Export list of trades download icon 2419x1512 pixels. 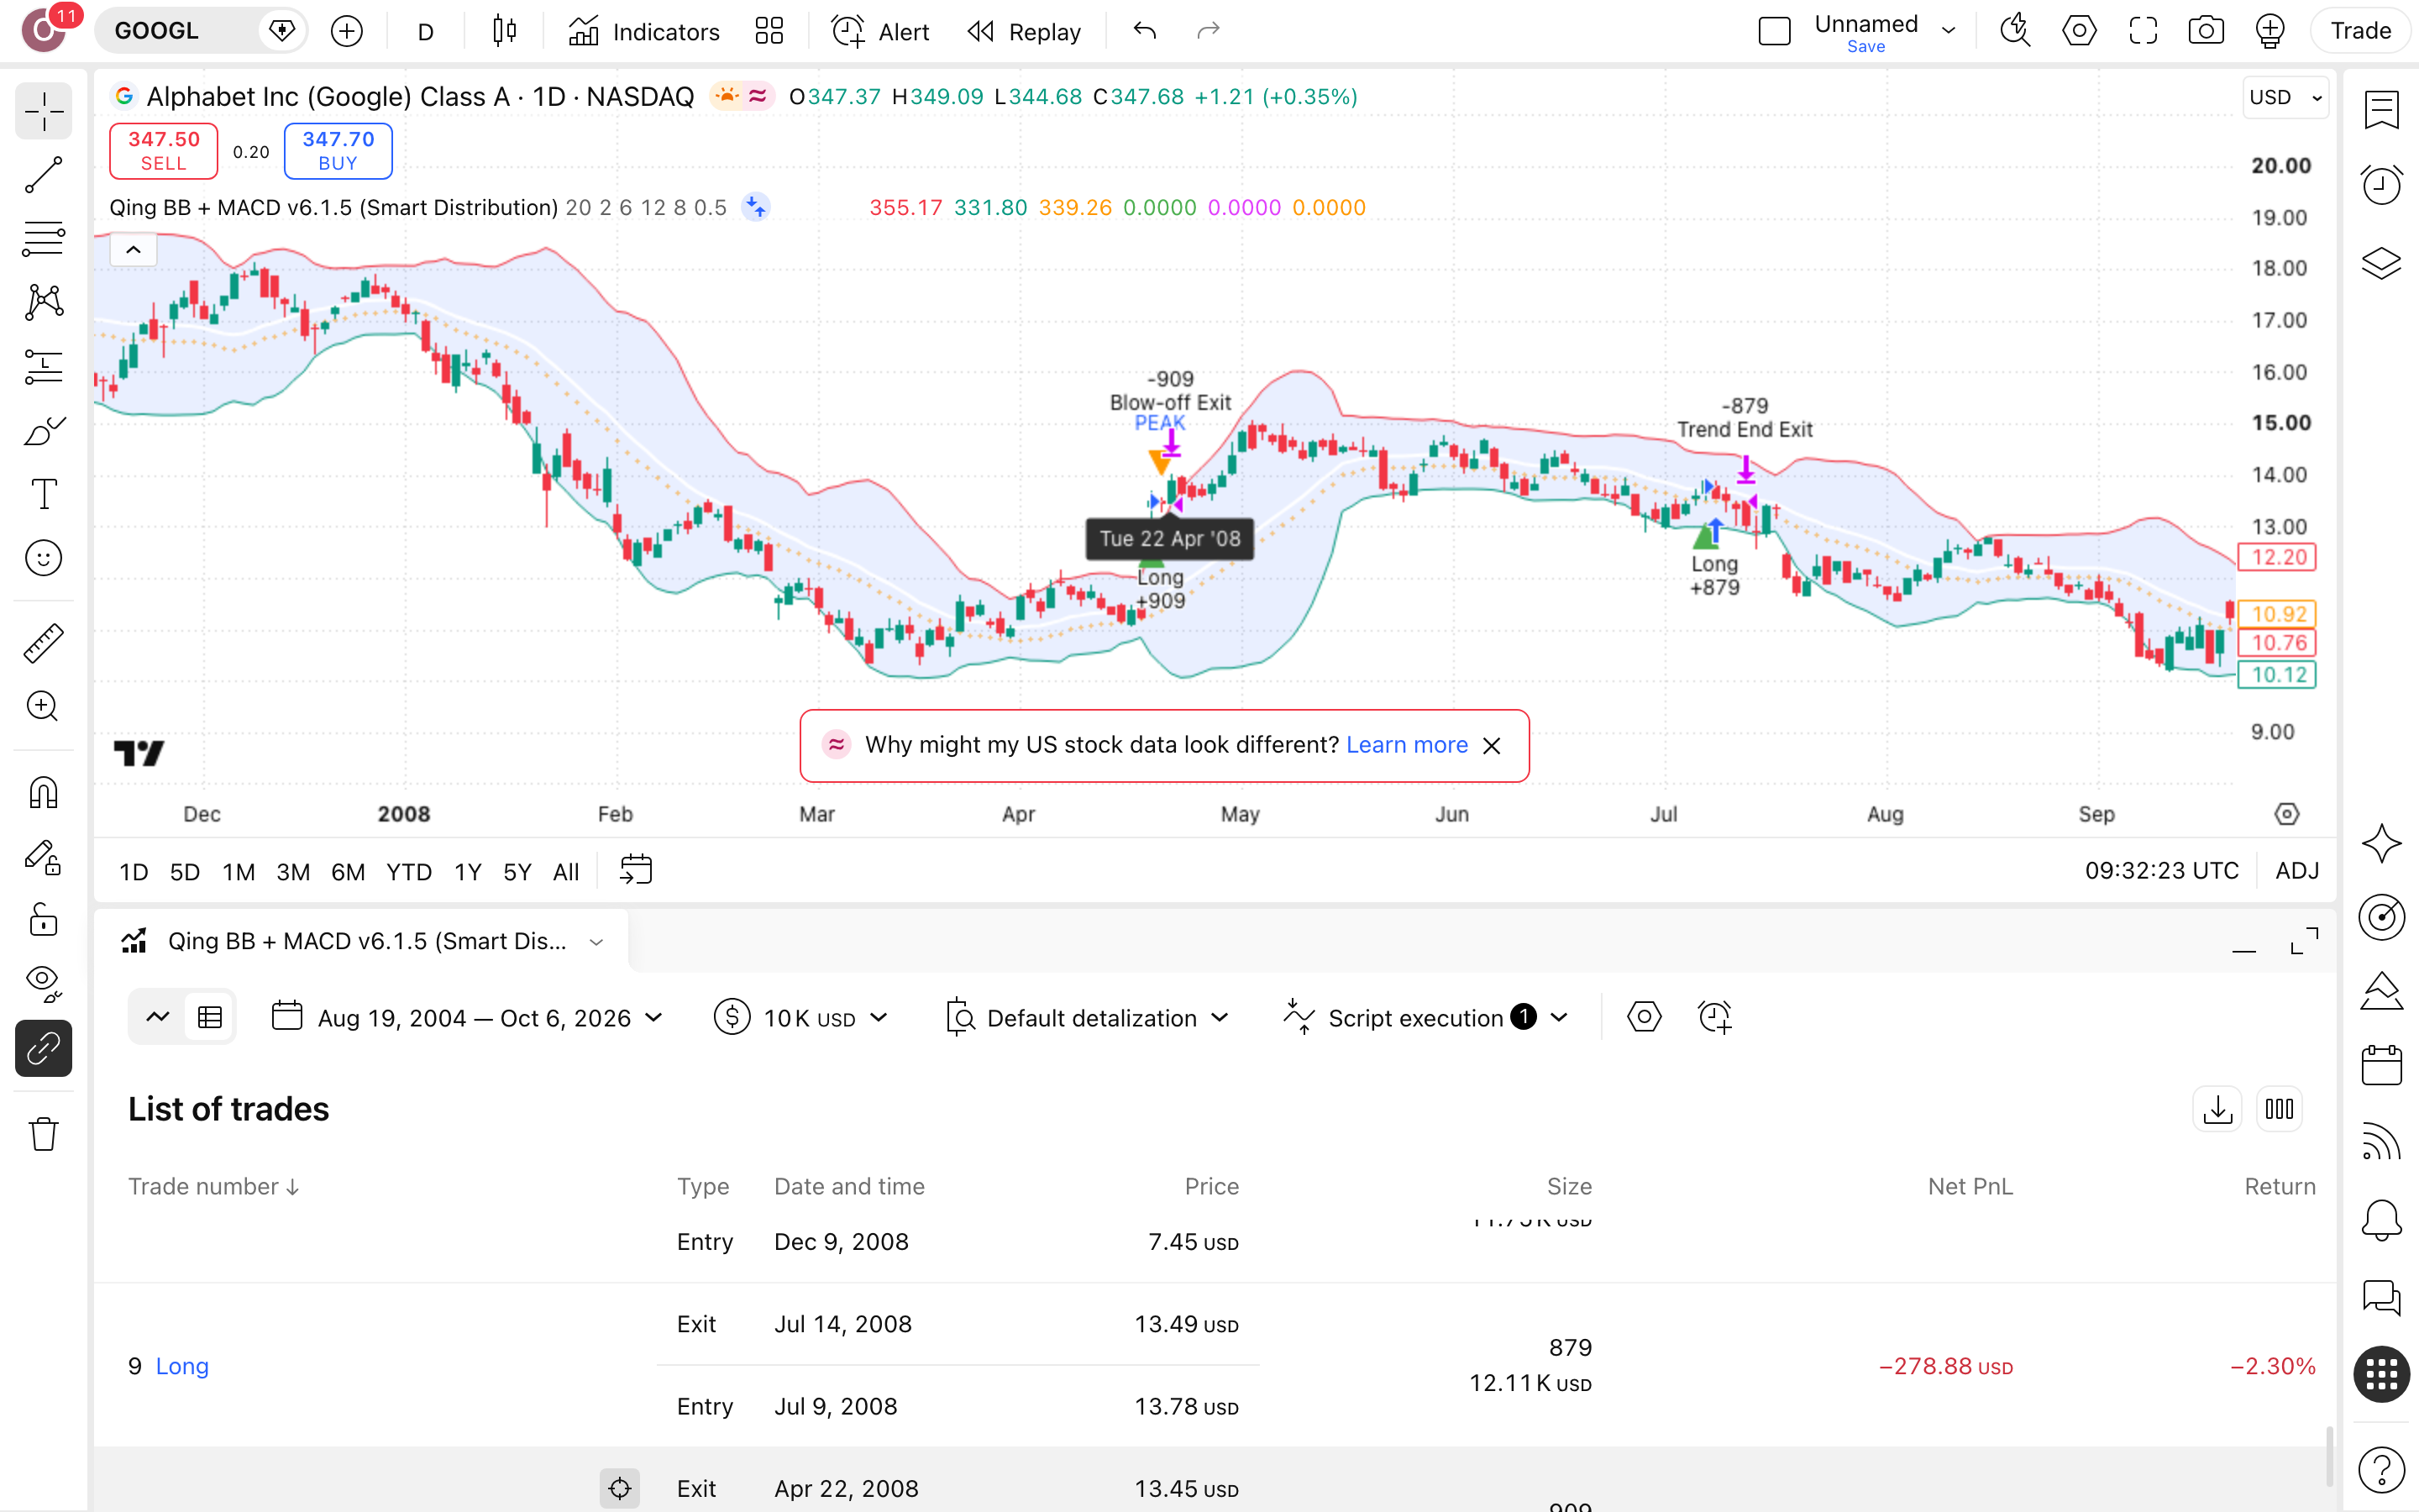pyautogui.click(x=2218, y=1109)
